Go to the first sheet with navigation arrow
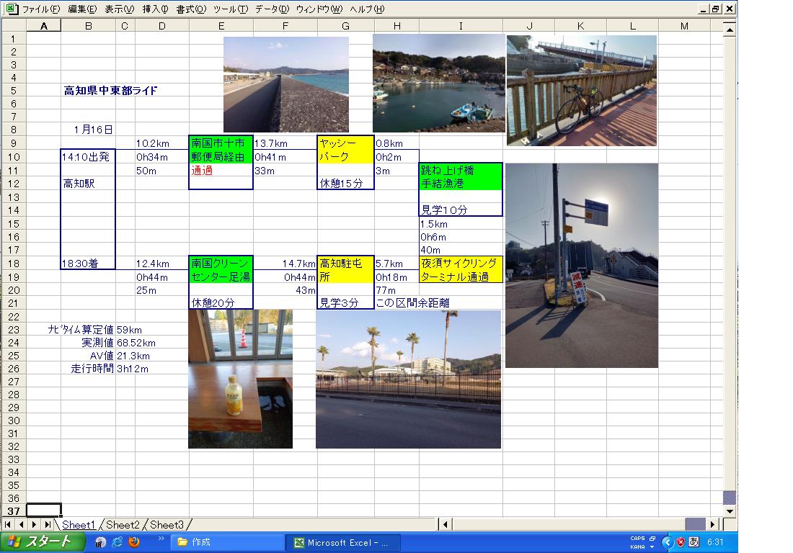This screenshot has width=793, height=553. pyautogui.click(x=9, y=525)
